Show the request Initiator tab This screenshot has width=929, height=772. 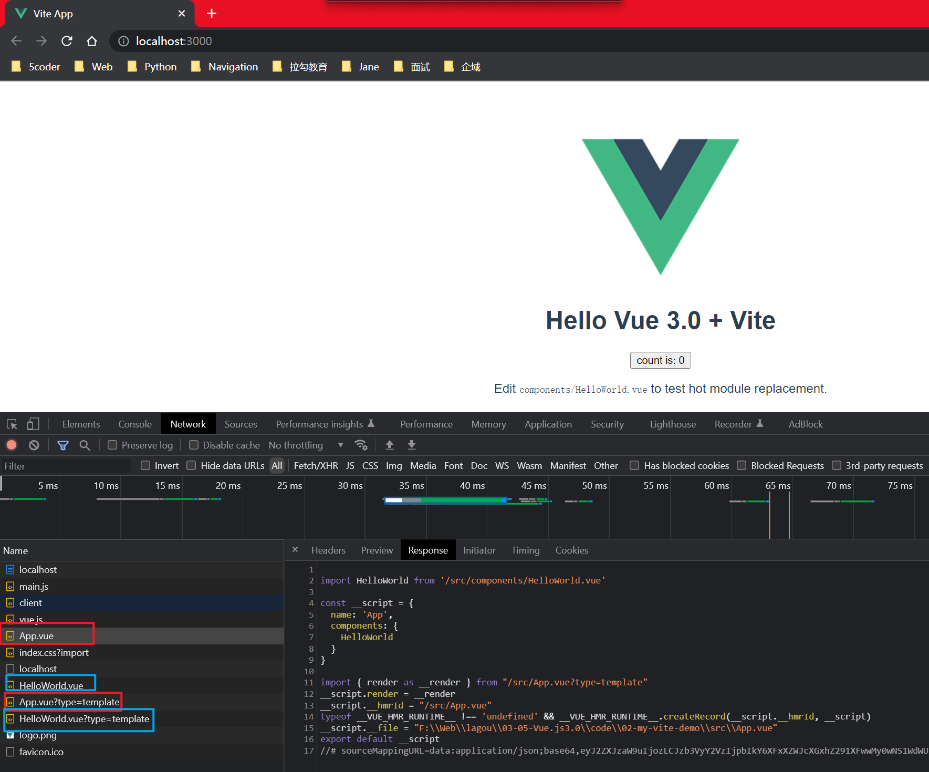point(479,550)
